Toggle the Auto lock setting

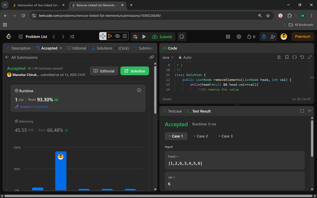[185, 57]
